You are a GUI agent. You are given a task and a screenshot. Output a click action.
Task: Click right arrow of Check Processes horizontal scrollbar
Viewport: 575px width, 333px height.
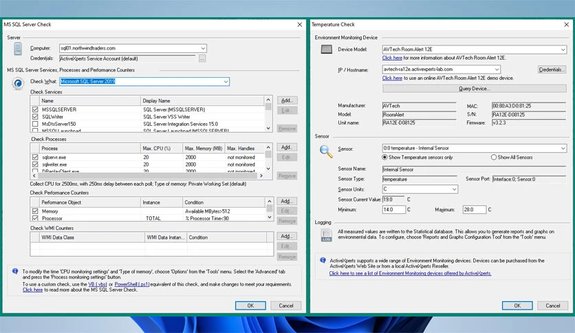point(261,175)
